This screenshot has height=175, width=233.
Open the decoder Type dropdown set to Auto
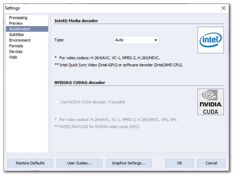(x=136, y=40)
